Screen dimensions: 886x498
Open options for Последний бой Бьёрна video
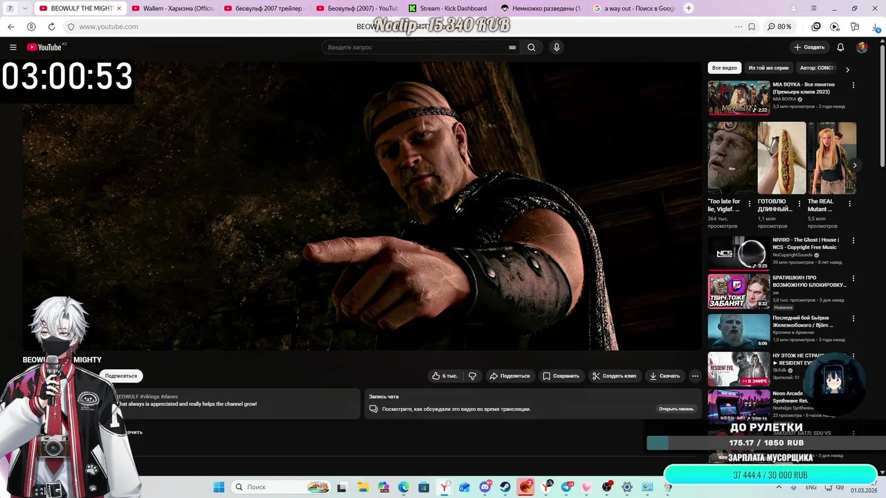click(853, 318)
